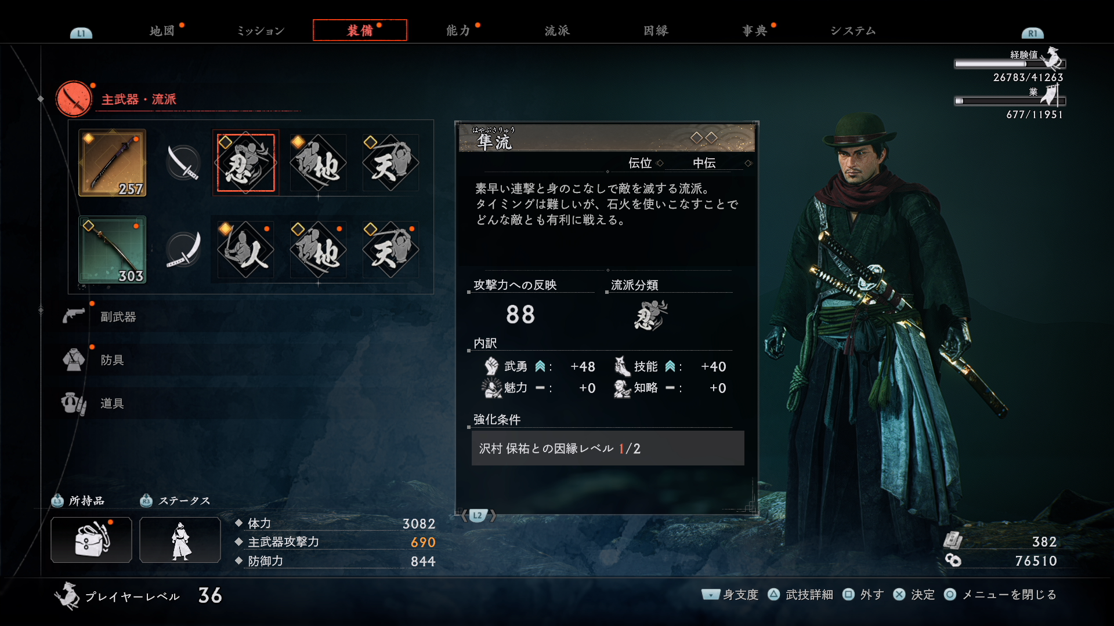
Task: Select the 人 style slot in bottom weapon row
Action: pyautogui.click(x=245, y=250)
